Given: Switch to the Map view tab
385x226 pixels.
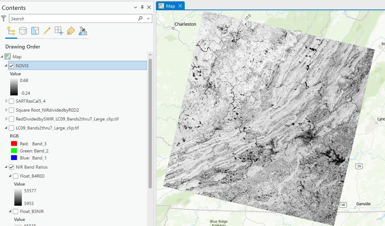Looking at the screenshot, I should pos(170,6).
